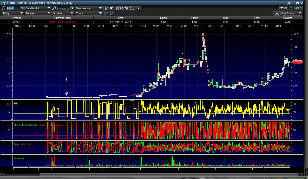Toggle the Log scale button
The width and height of the screenshot is (308, 179).
click(277, 13)
